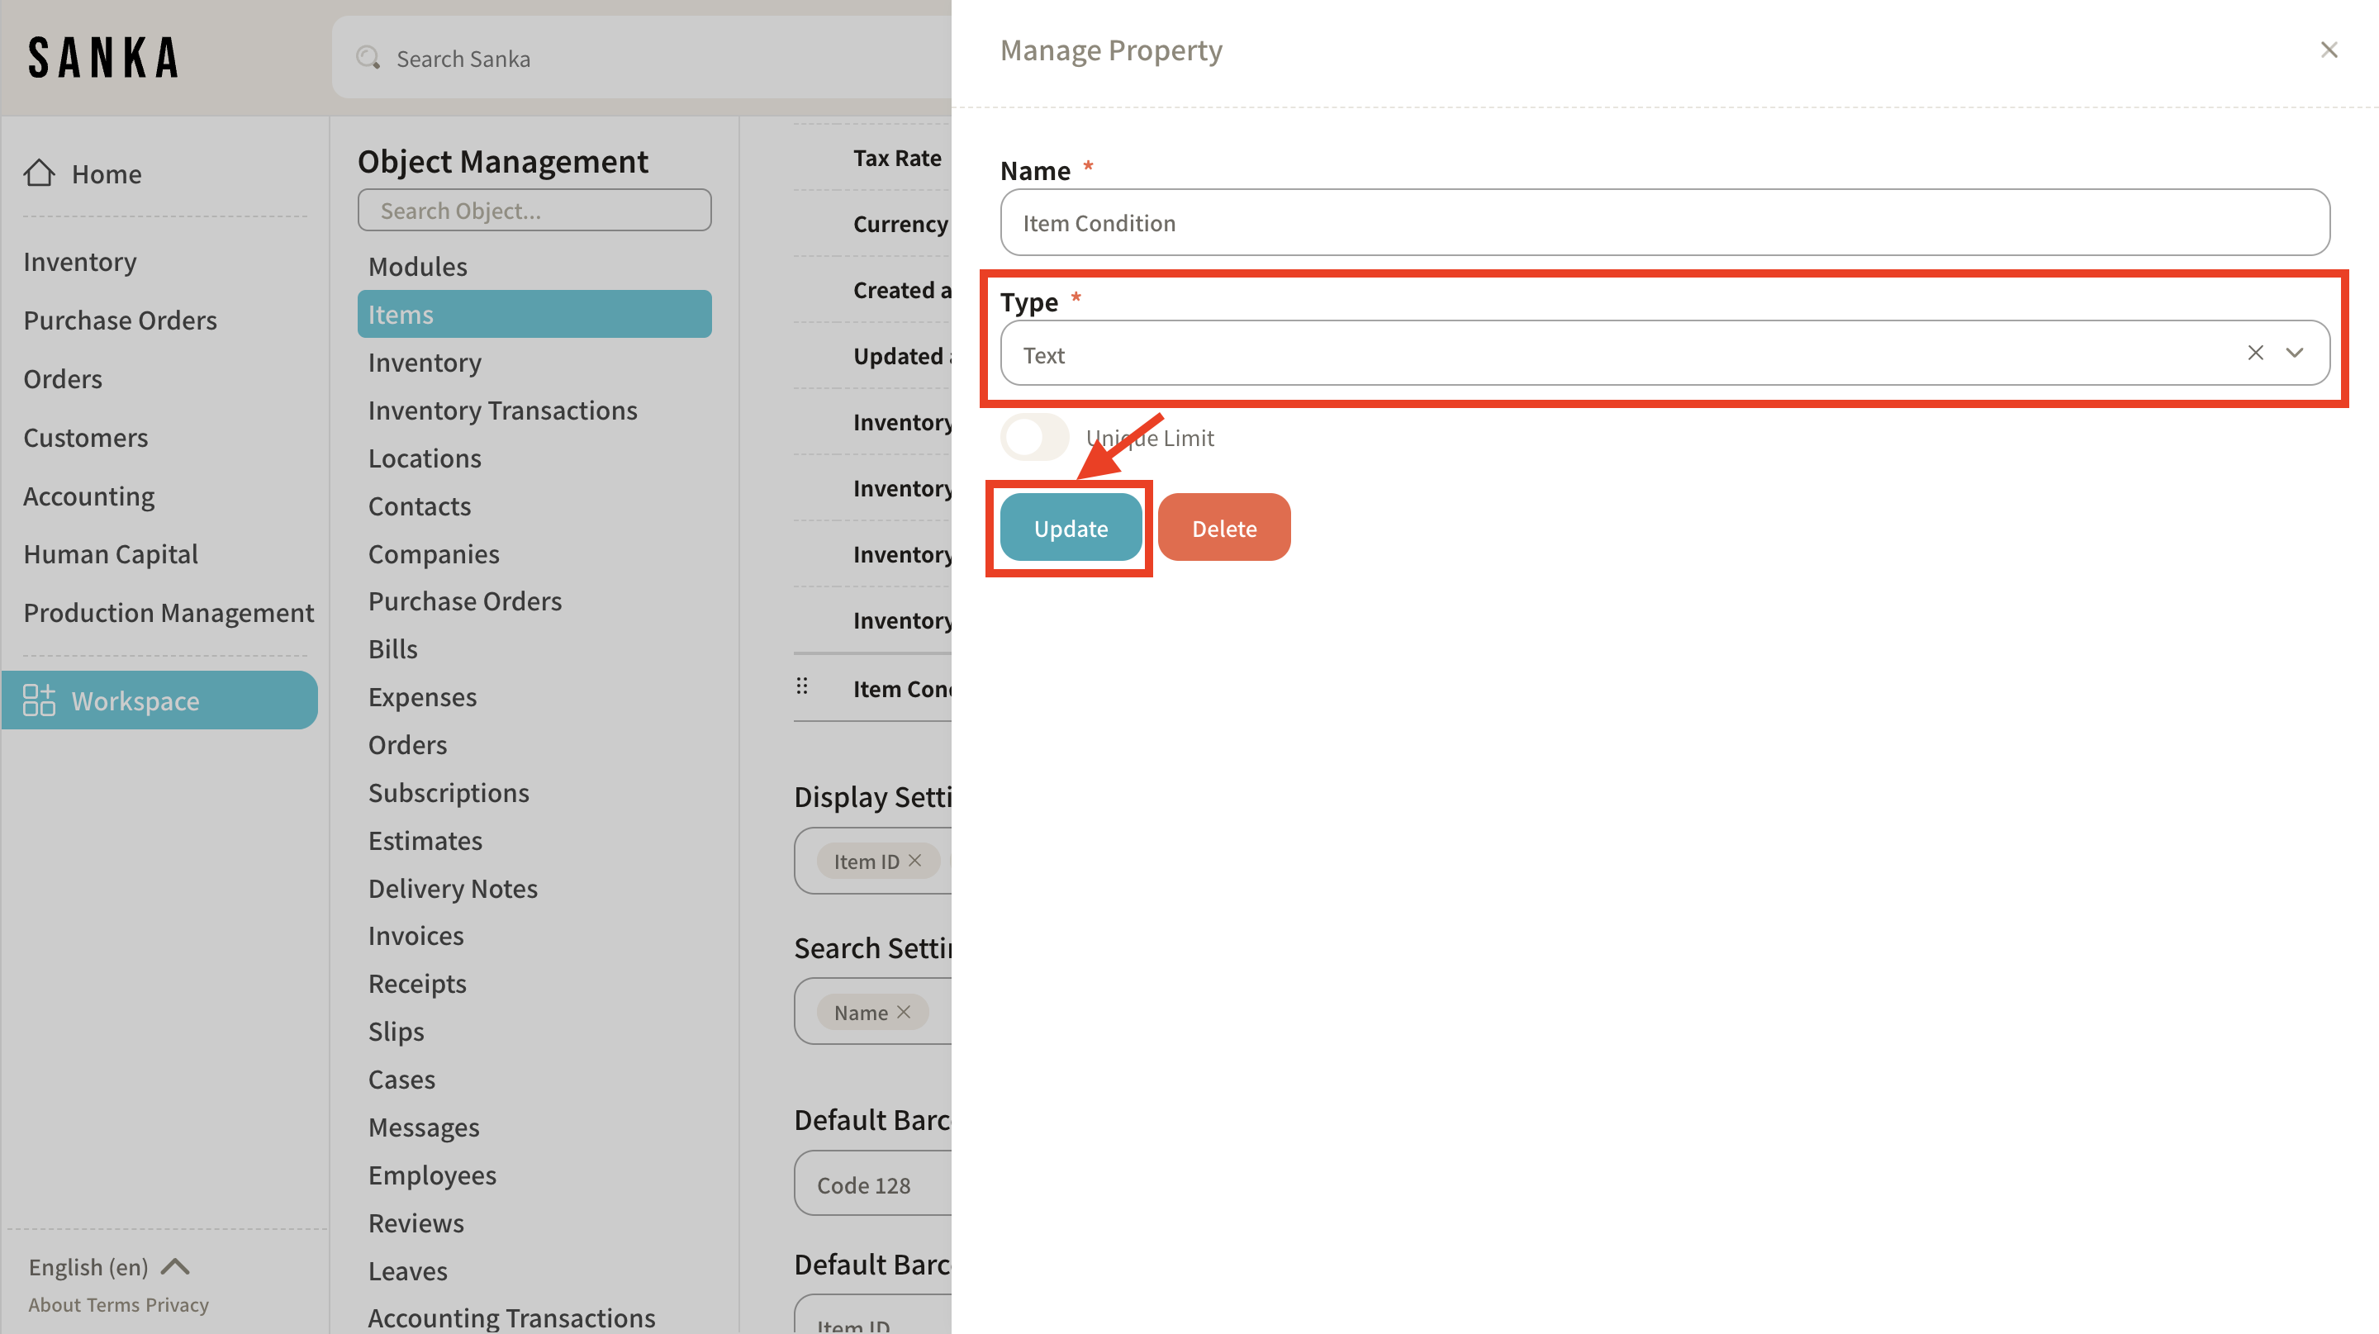This screenshot has width=2379, height=1334.
Task: Open the Code 128 barcode dropdown
Action: 871,1183
